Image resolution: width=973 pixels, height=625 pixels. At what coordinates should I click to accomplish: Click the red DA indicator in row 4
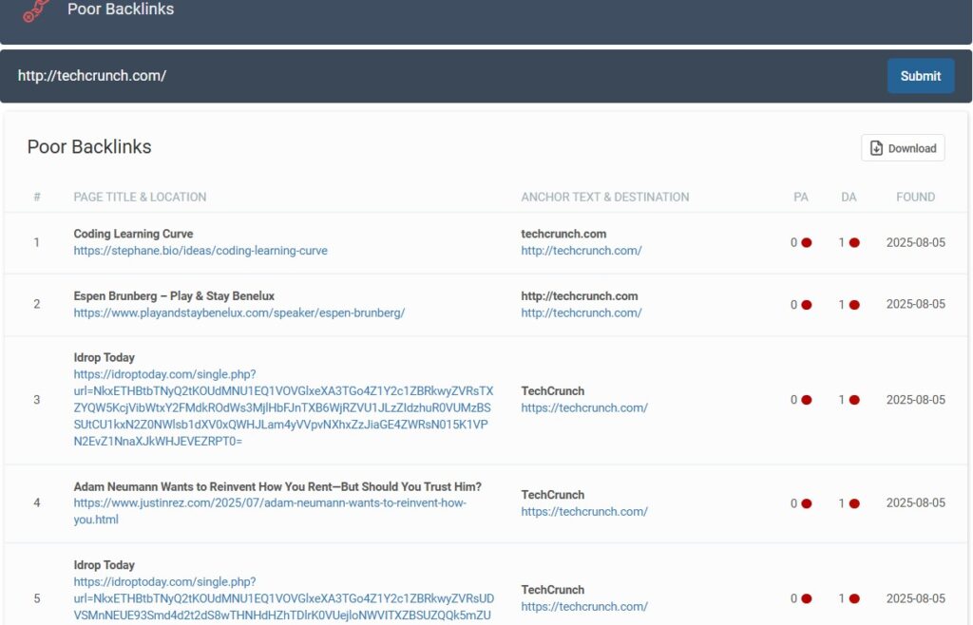tap(854, 503)
